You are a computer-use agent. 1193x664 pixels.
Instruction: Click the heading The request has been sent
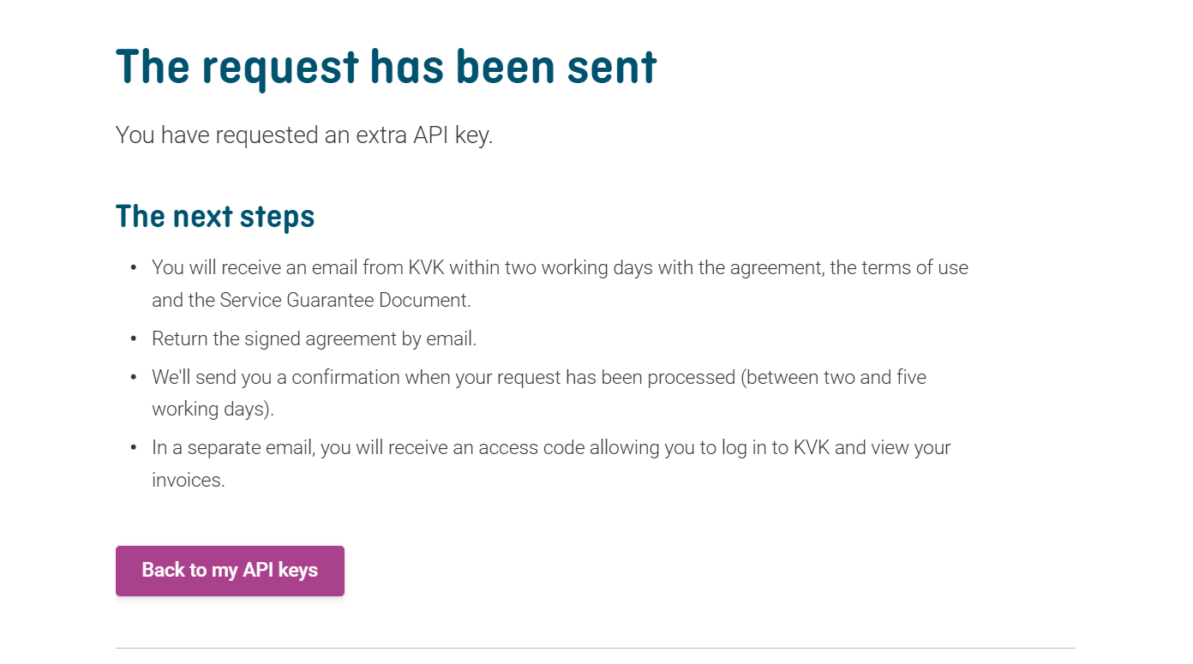(x=386, y=67)
